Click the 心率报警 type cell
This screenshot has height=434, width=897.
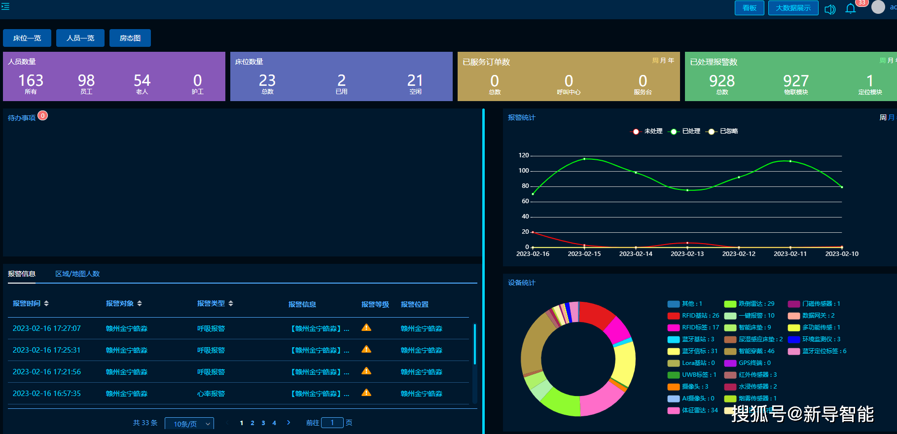click(211, 394)
